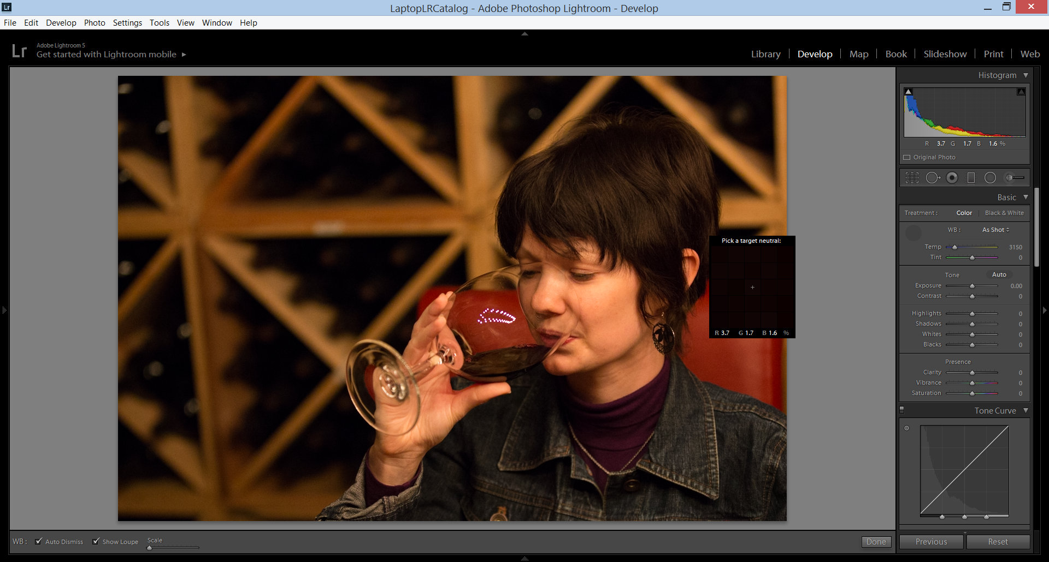Hide top module panel with arrow
The height and width of the screenshot is (562, 1049).
[x=524, y=34]
